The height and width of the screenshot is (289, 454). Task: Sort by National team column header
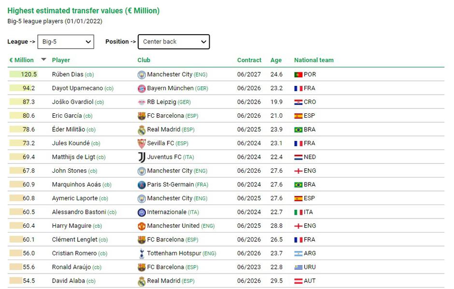(x=313, y=60)
